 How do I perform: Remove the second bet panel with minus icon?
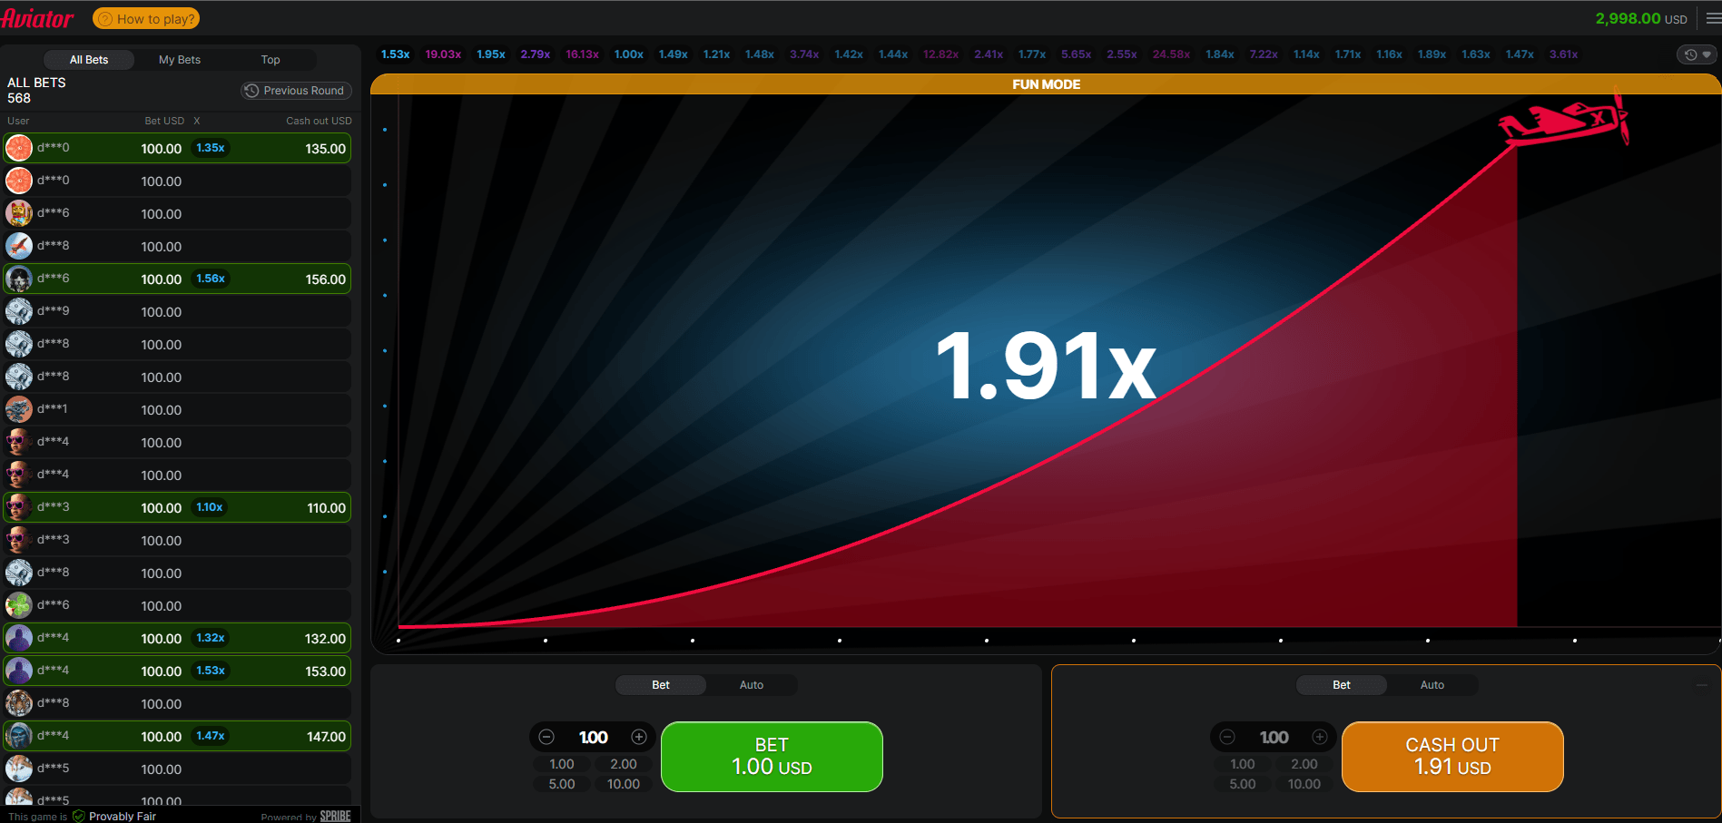click(x=1702, y=685)
